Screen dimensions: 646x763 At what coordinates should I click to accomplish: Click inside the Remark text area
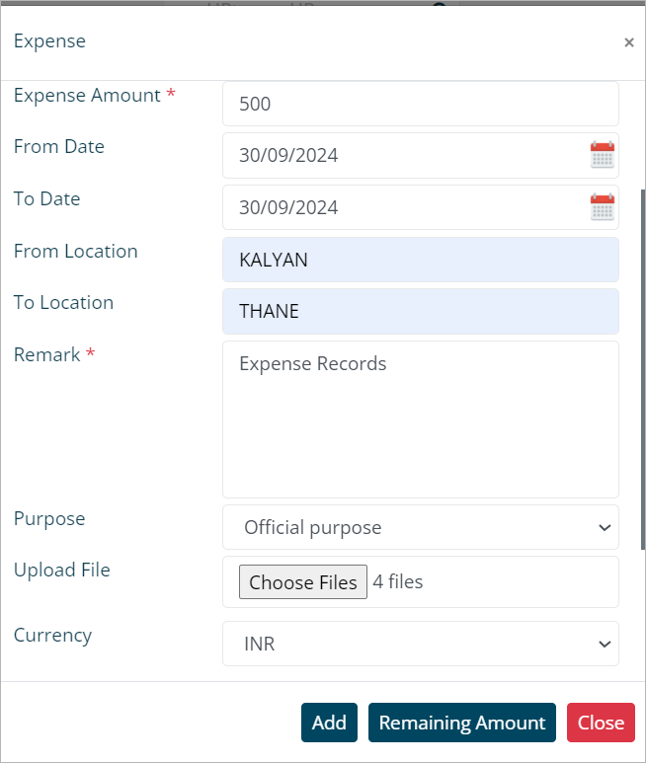pyautogui.click(x=420, y=420)
